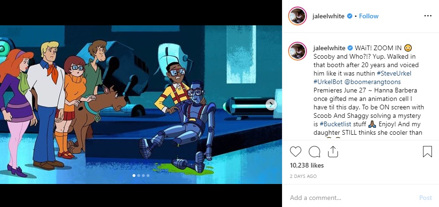Open the 2 DAYS AGO timestamp link

point(303,176)
